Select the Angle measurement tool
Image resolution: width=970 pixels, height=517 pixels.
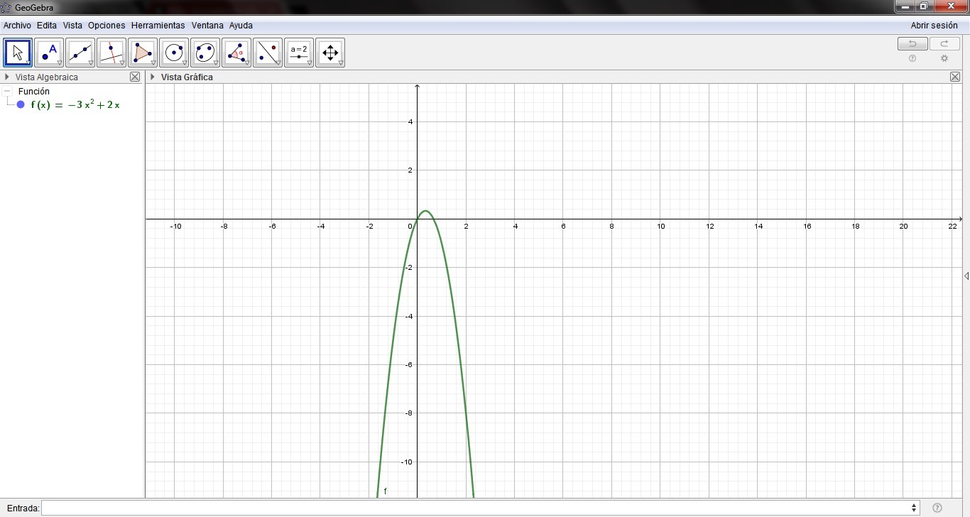tap(236, 53)
